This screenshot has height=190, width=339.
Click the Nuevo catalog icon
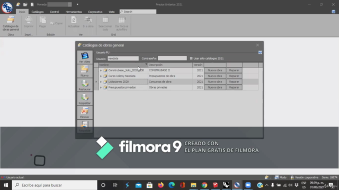[x=85, y=71]
